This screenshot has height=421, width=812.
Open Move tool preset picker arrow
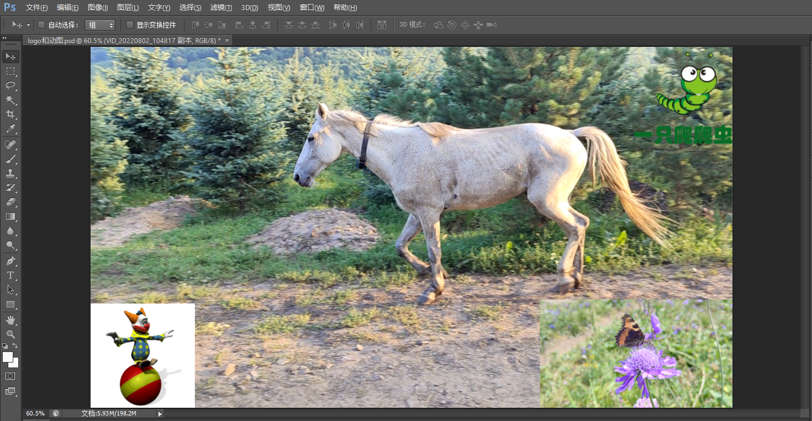point(28,25)
